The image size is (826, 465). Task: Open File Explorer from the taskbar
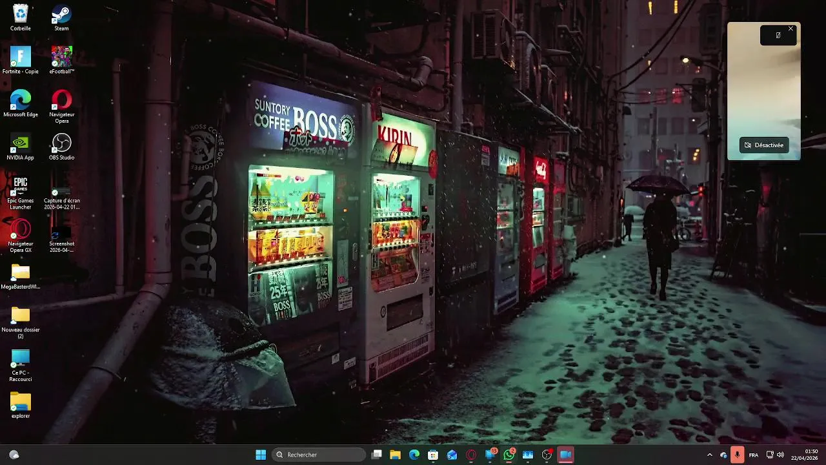[x=396, y=455]
